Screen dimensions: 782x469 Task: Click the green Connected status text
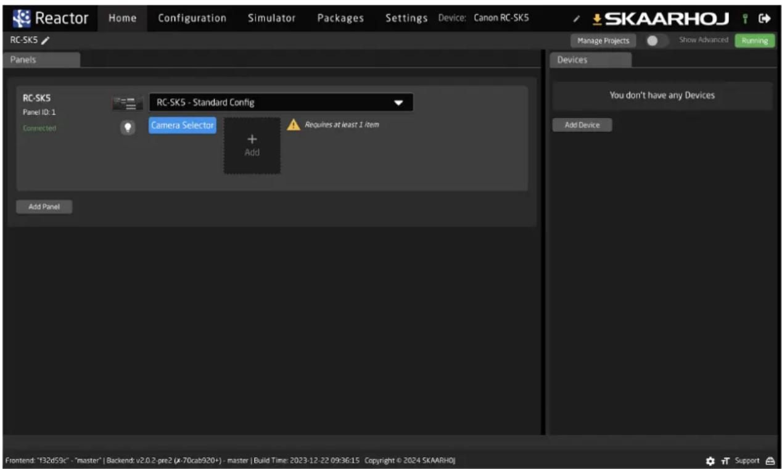39,128
